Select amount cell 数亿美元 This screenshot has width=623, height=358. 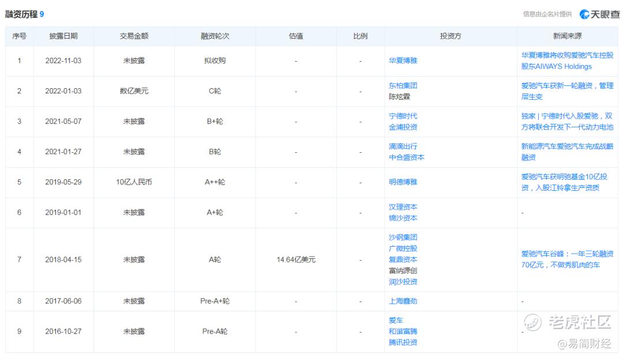(x=134, y=91)
